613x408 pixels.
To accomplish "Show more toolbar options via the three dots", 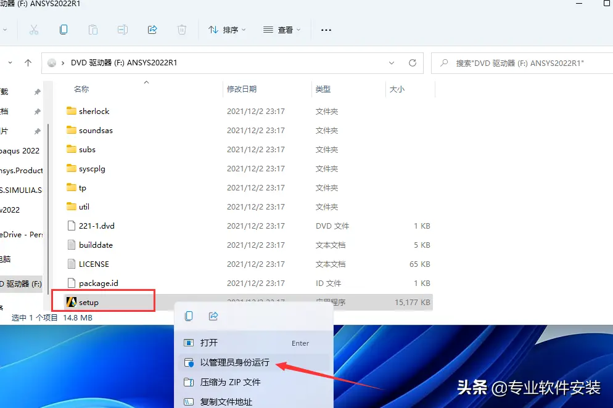I will [x=326, y=30].
